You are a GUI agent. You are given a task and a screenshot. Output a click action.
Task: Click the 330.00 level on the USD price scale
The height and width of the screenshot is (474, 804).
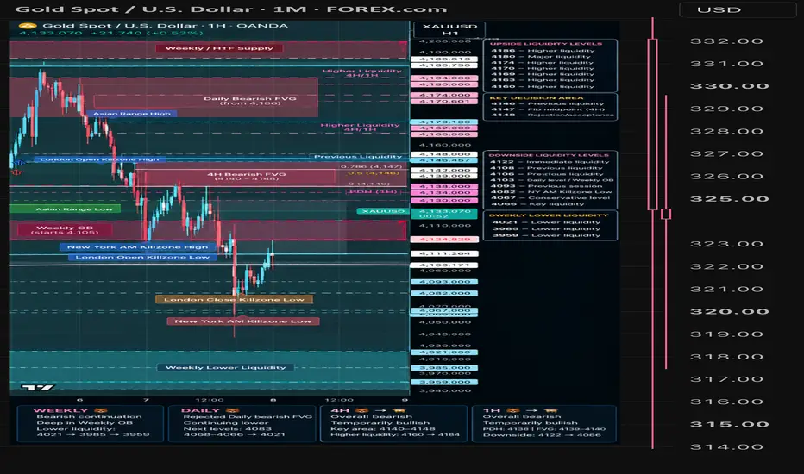click(x=729, y=86)
